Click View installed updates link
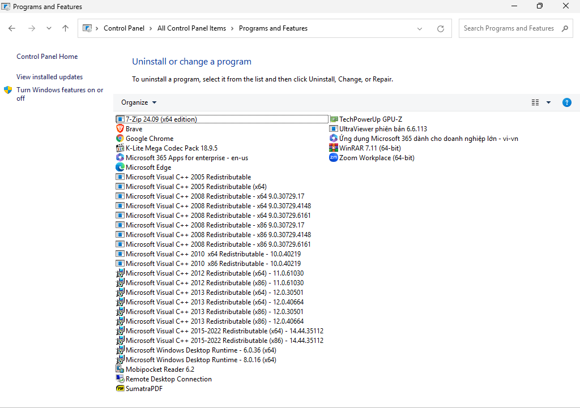The image size is (580, 408). point(49,77)
